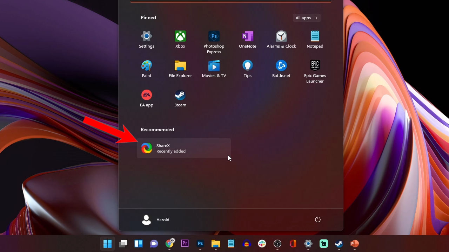Launch OneNote from the pinned section
This screenshot has height=252, width=449.
pos(248,40)
